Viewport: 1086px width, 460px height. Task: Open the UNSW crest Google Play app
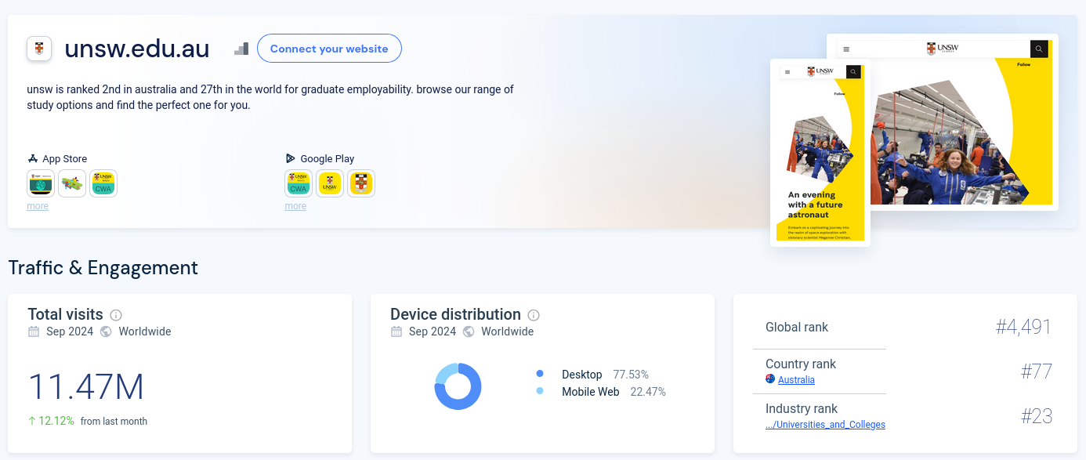point(361,183)
